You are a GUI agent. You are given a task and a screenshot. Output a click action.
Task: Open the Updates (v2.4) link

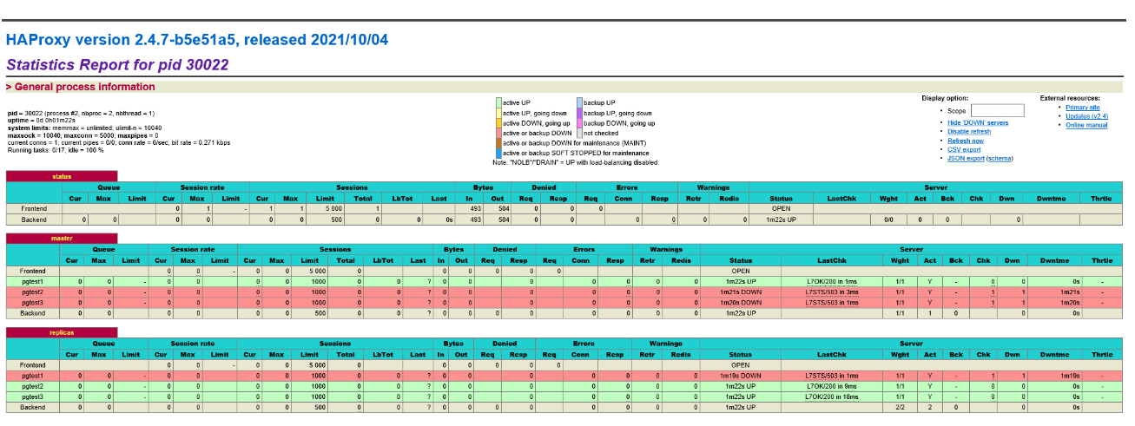click(1086, 115)
